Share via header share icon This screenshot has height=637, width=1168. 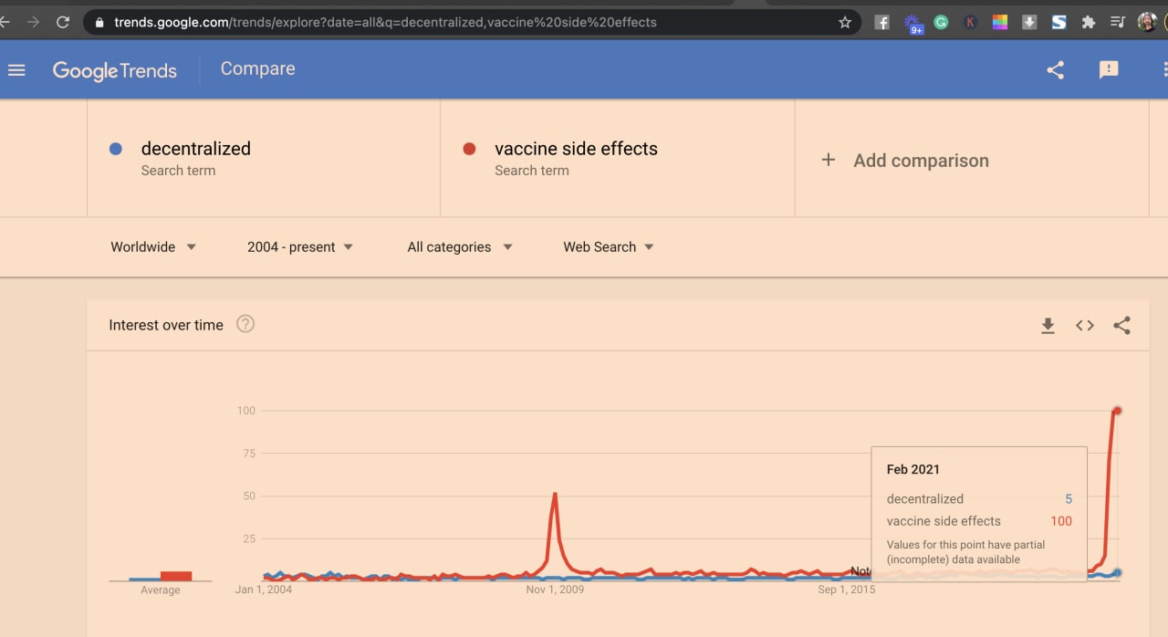click(x=1055, y=69)
